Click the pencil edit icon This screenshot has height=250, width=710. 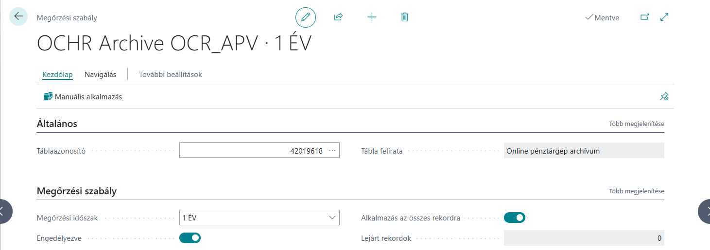click(306, 17)
